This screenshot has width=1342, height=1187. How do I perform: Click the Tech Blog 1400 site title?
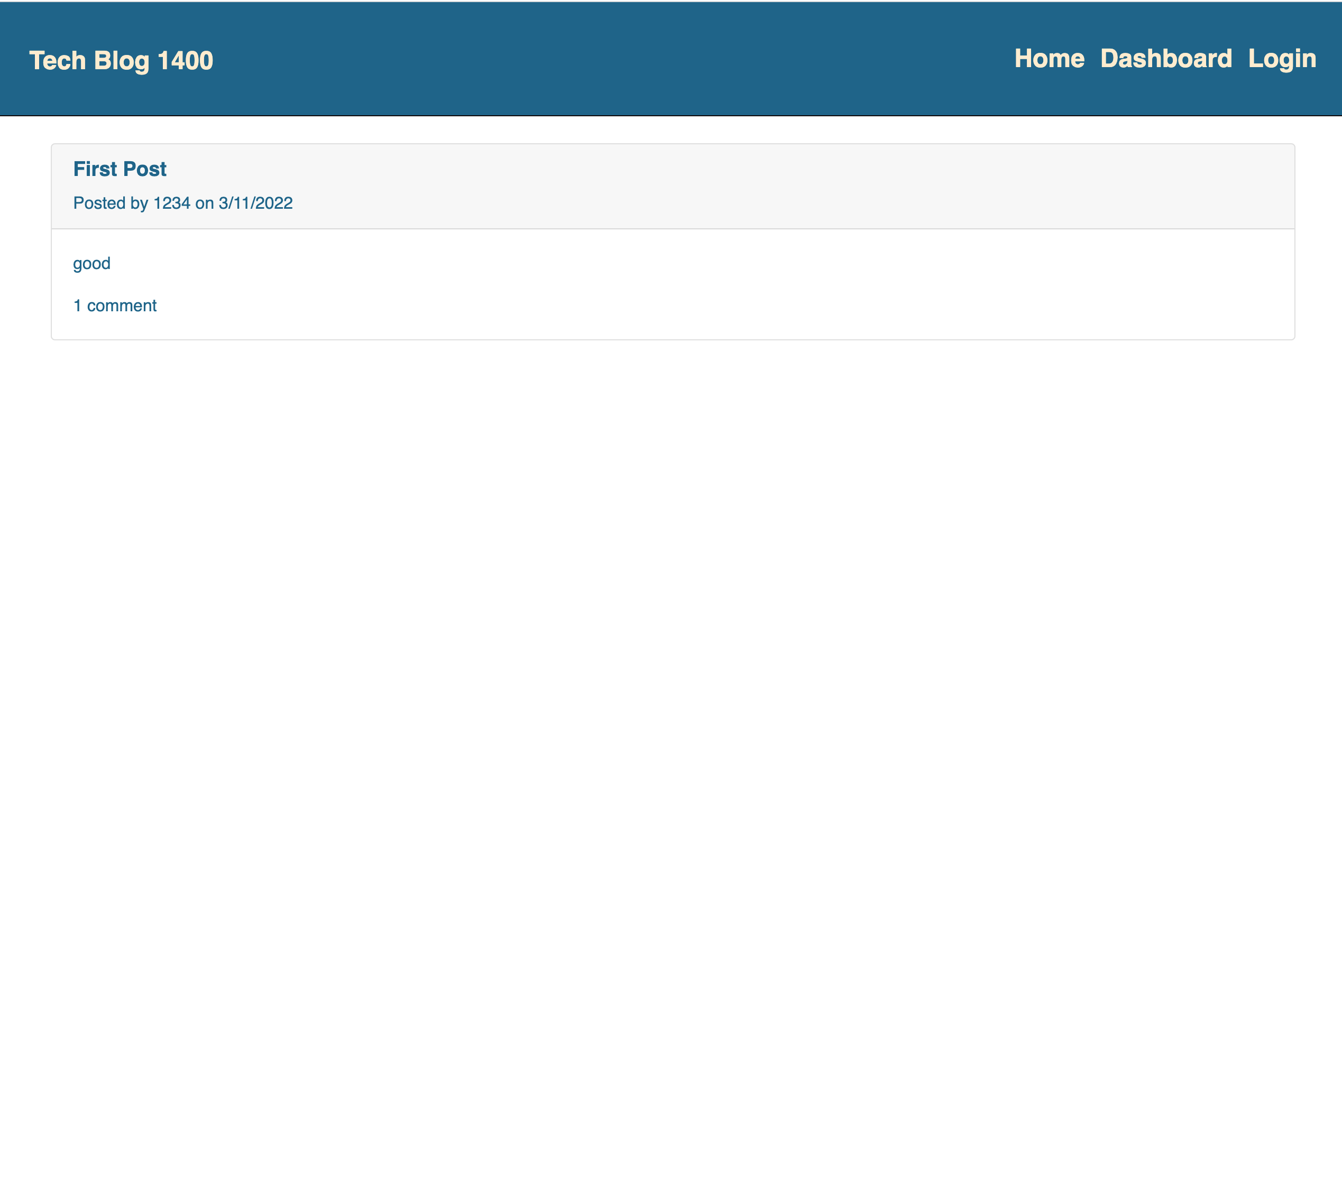(x=120, y=60)
